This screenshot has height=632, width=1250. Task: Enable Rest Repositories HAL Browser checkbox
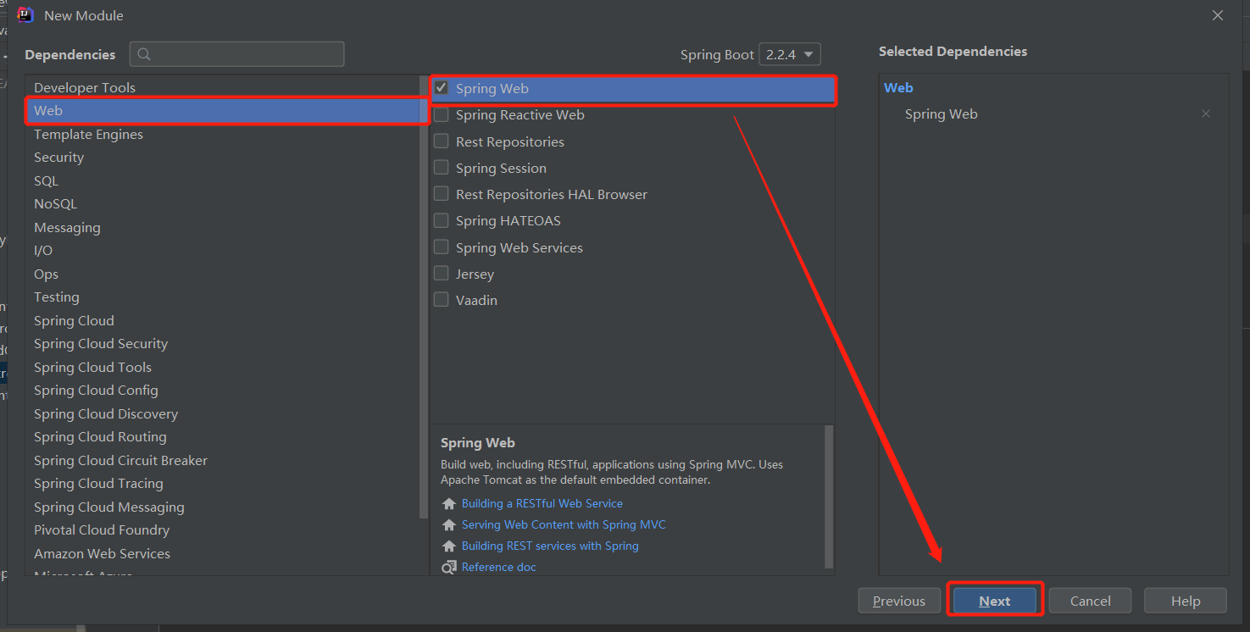click(442, 194)
